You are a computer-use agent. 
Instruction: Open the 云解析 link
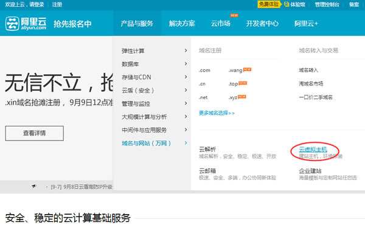pos(207,149)
